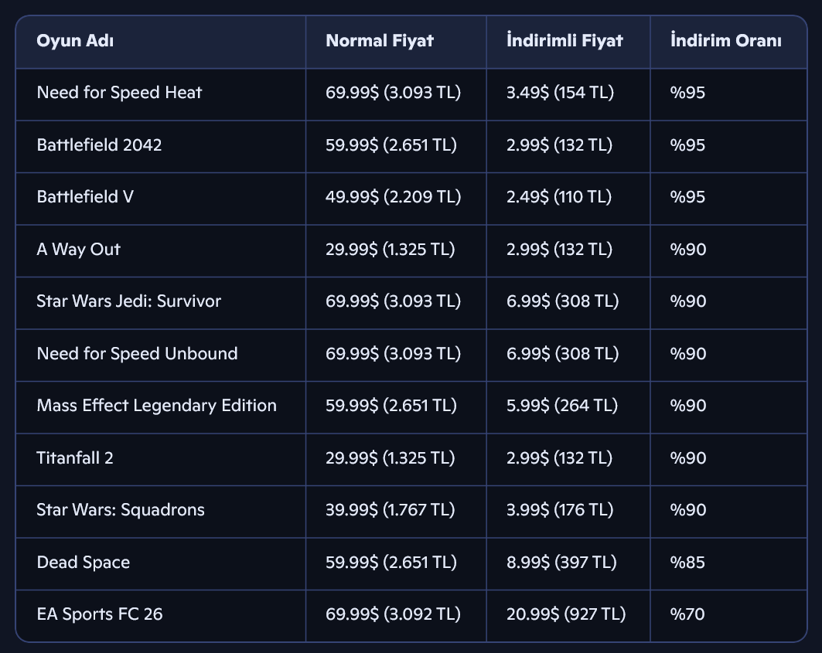Click the Need for Speed Heat game name
Image resolution: width=822 pixels, height=653 pixels.
click(119, 93)
